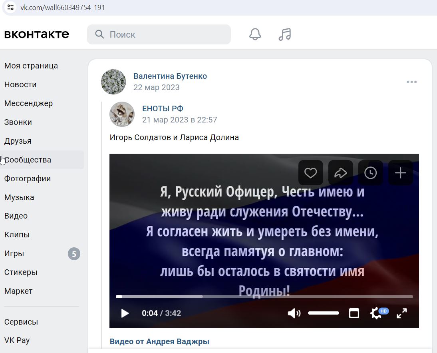Add video to watch later clock icon
The image size is (437, 353).
pos(370,173)
